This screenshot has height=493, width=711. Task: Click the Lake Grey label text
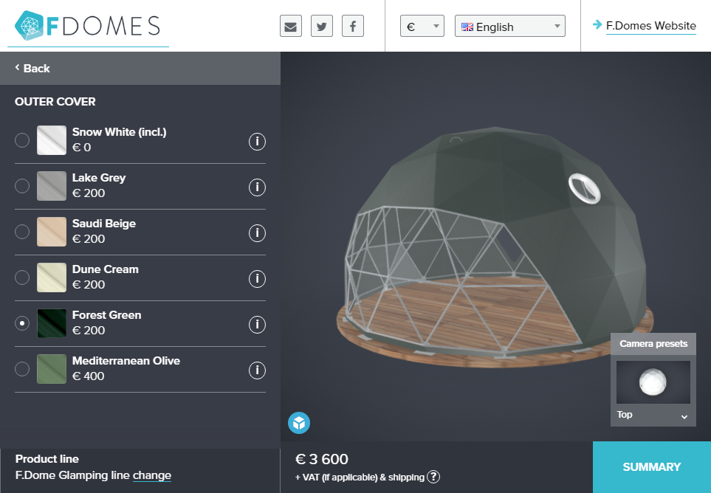[99, 178]
